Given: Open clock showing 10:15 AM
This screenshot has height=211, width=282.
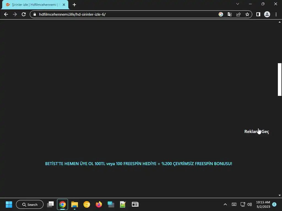Looking at the screenshot, I should tap(263, 204).
